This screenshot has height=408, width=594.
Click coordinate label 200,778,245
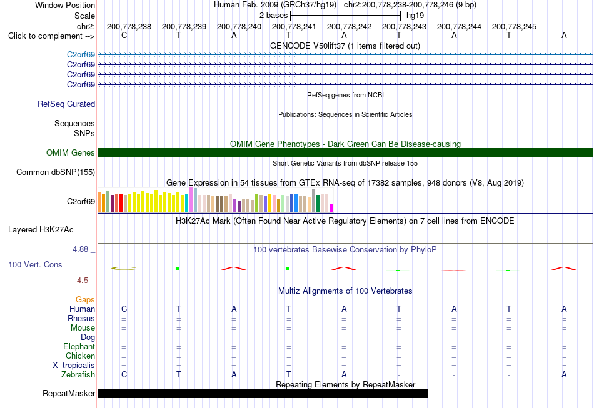[514, 26]
